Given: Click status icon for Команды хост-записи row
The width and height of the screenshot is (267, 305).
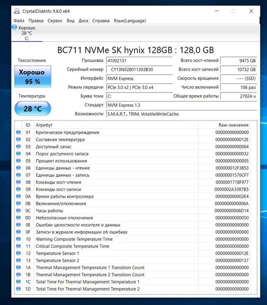Looking at the screenshot, I should (18, 189).
